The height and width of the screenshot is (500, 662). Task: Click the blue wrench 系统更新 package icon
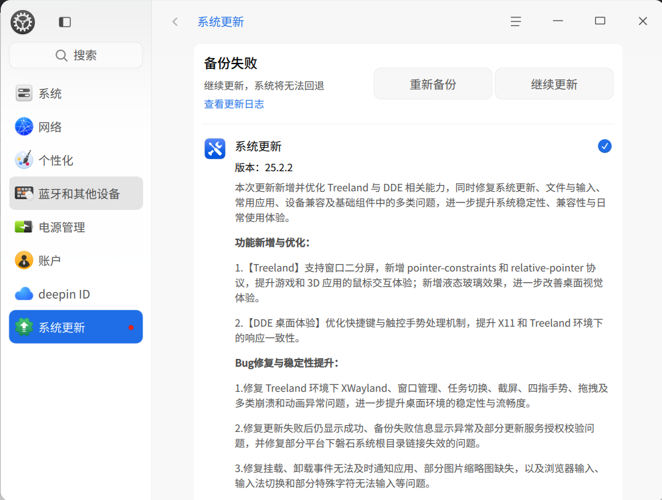tap(215, 148)
